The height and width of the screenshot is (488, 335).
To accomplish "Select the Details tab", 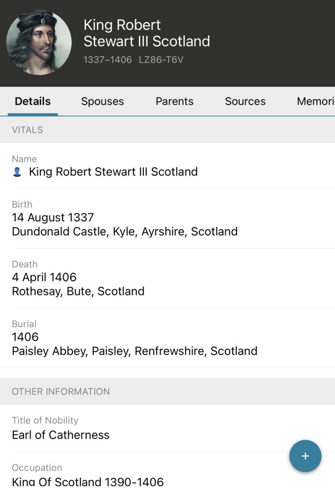I will [33, 102].
